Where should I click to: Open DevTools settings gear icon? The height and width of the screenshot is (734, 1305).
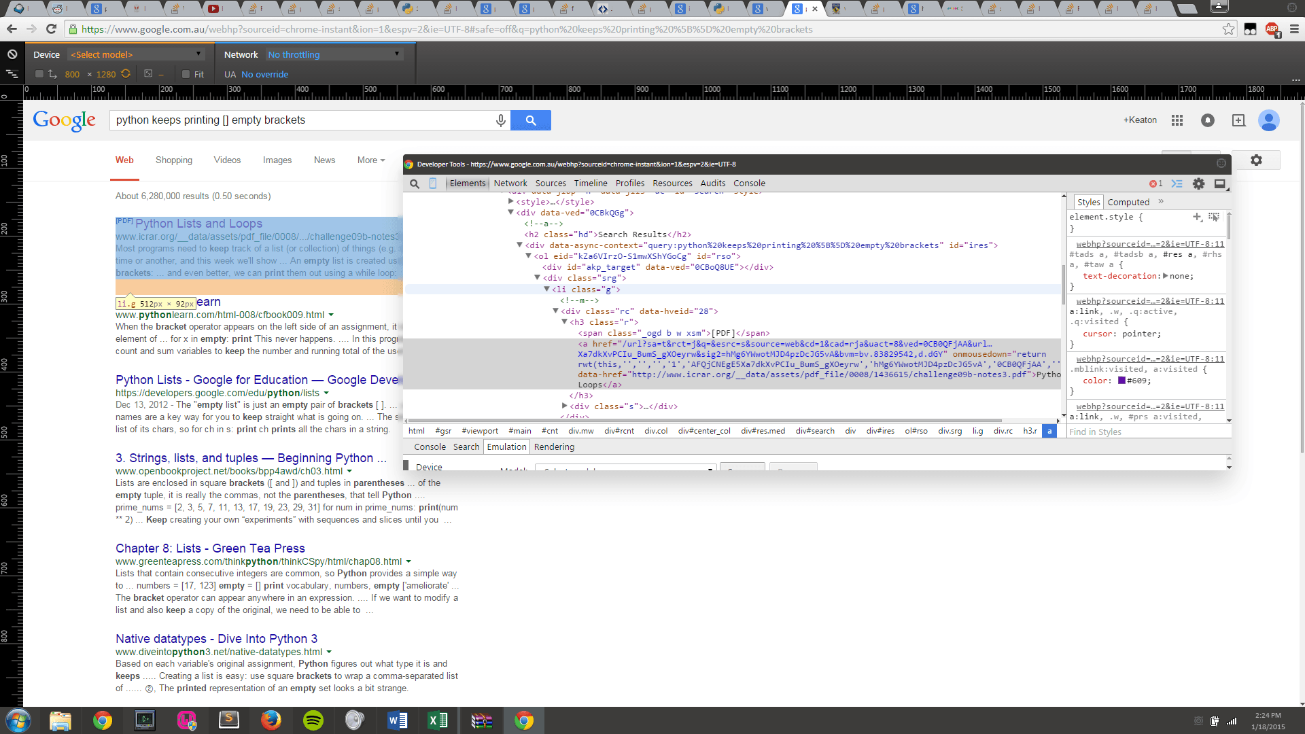1198,183
